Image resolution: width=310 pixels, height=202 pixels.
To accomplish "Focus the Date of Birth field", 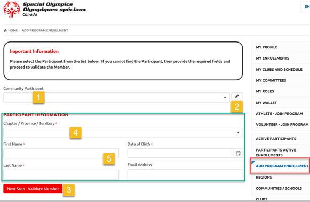I will click(181, 153).
